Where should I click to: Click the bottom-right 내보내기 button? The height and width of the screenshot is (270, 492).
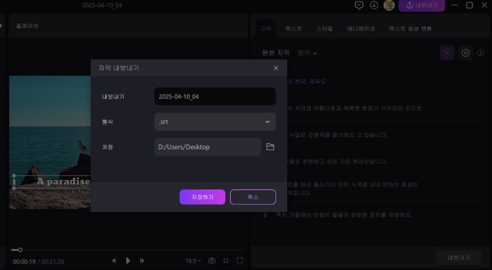[458, 258]
